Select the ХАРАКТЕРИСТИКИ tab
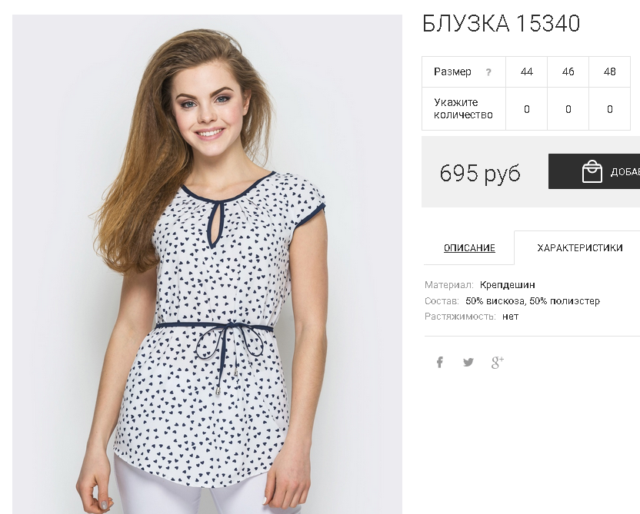The image size is (640, 514). point(579,248)
